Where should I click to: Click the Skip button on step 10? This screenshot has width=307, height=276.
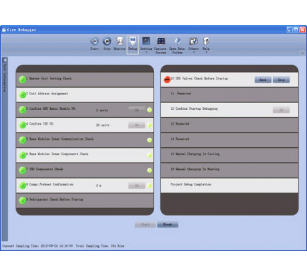click(x=281, y=80)
